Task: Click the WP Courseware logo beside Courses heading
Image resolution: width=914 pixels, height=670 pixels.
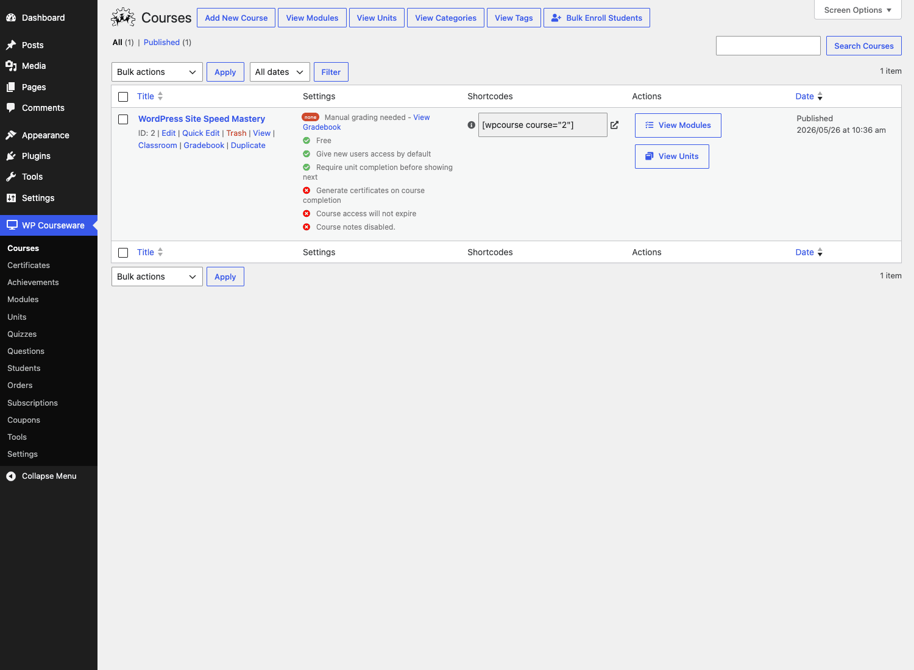Action: (123, 18)
